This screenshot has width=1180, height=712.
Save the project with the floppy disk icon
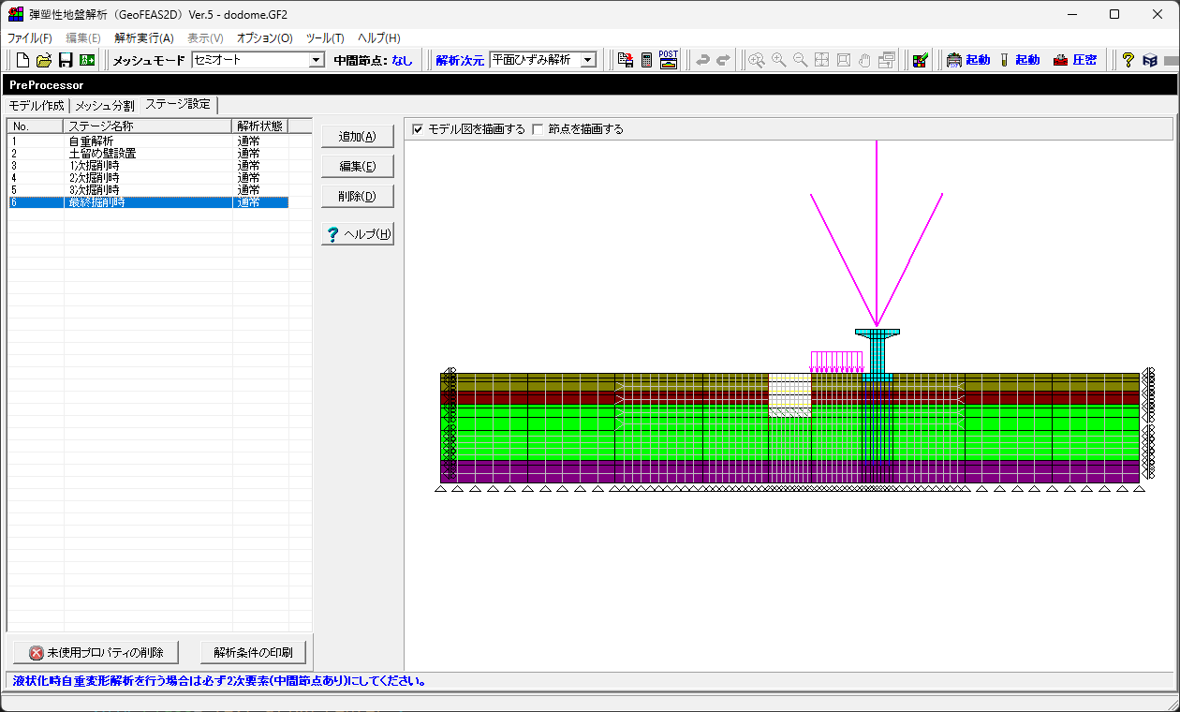[66, 60]
